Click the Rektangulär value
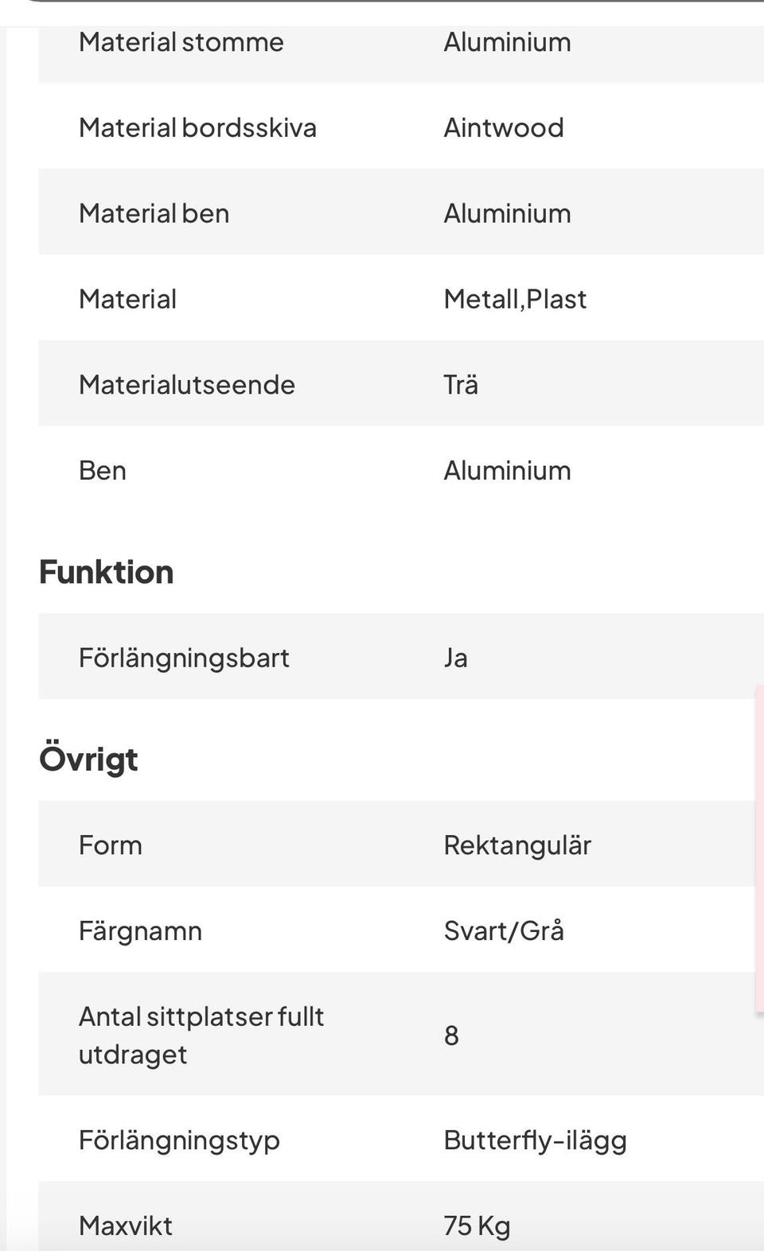Viewport: 764px width, 1251px height. point(516,845)
